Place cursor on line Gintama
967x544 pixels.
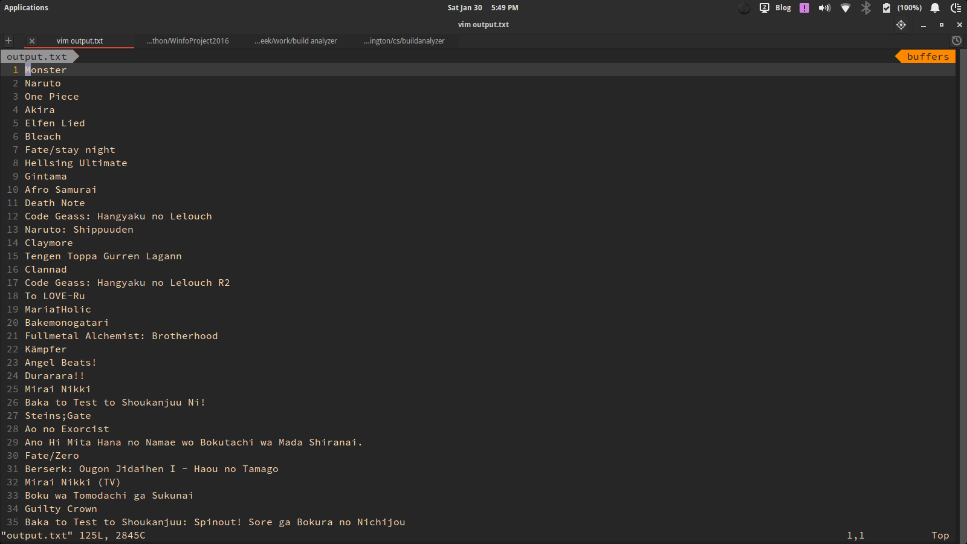click(46, 176)
